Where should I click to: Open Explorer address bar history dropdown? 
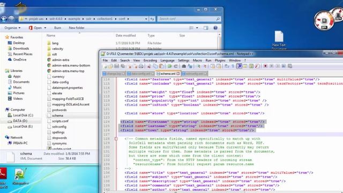(x=146, y=19)
